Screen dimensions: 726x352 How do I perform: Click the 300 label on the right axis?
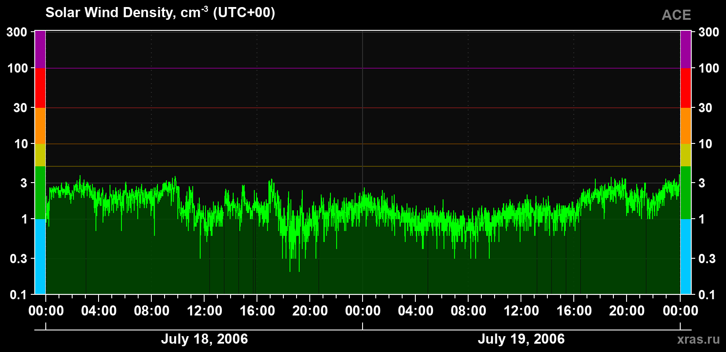point(709,32)
